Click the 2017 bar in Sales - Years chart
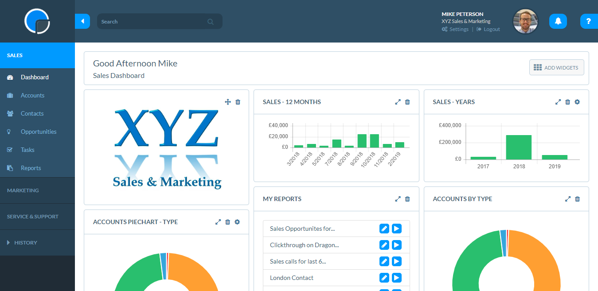 (483, 158)
